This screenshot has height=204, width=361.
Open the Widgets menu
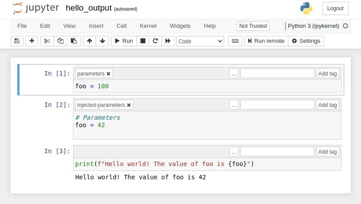pos(180,26)
